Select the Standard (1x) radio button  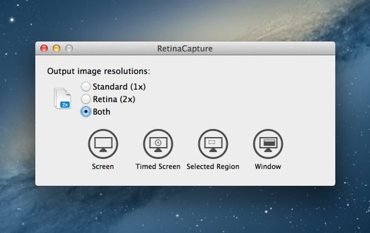(x=86, y=86)
